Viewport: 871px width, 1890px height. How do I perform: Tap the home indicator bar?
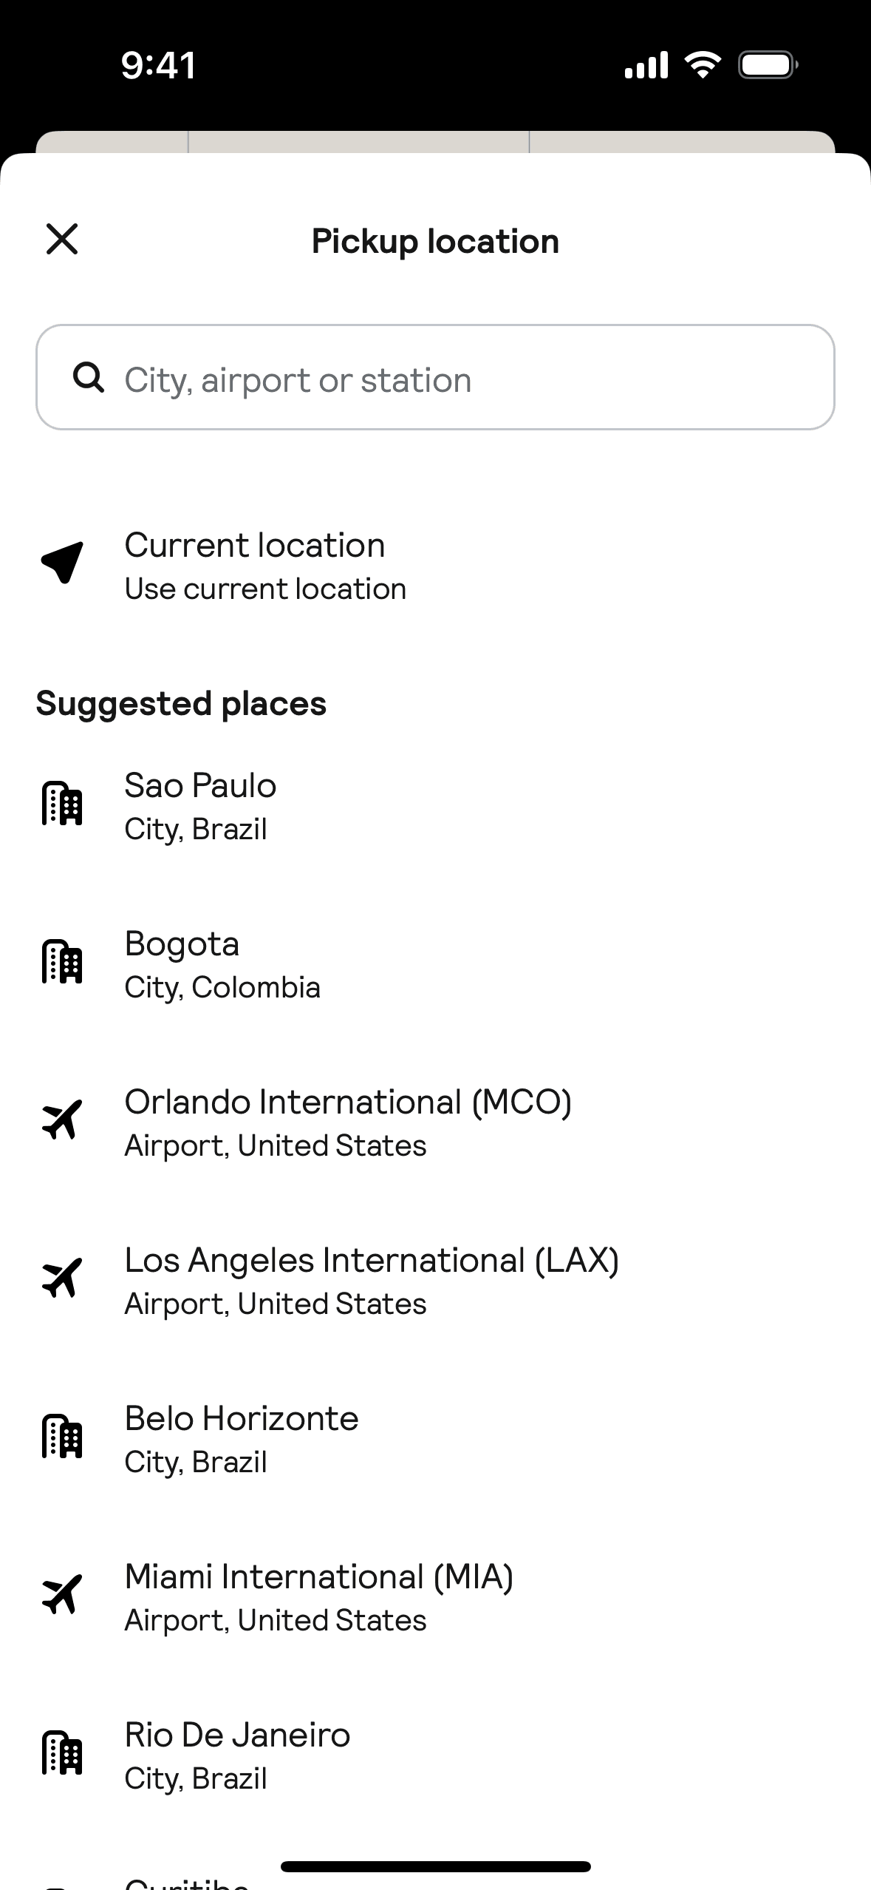(x=436, y=1866)
